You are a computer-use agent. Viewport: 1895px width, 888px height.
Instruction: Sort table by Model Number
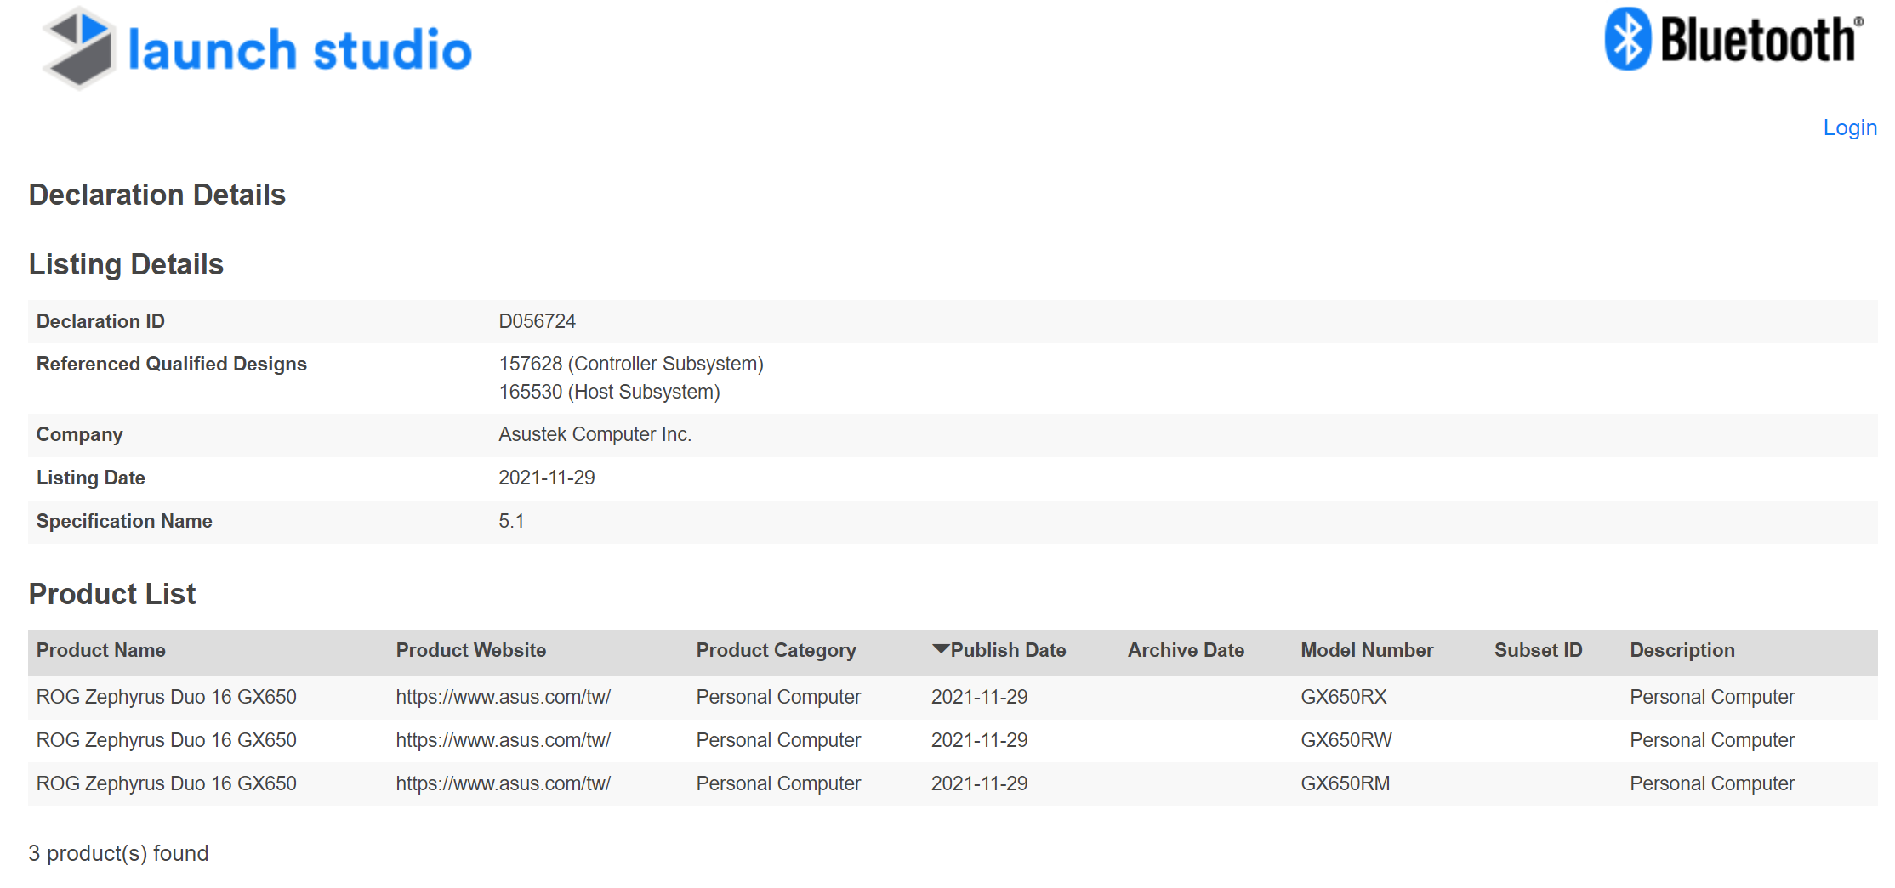coord(1366,650)
